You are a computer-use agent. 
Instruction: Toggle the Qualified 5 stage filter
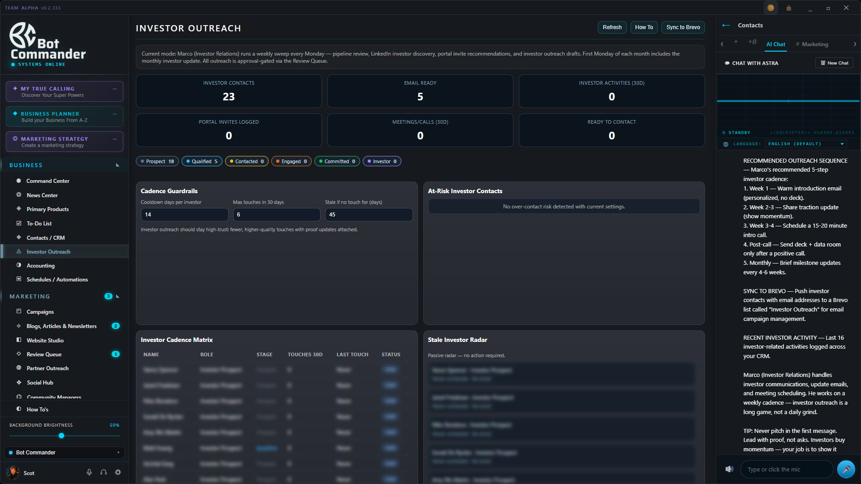click(202, 161)
